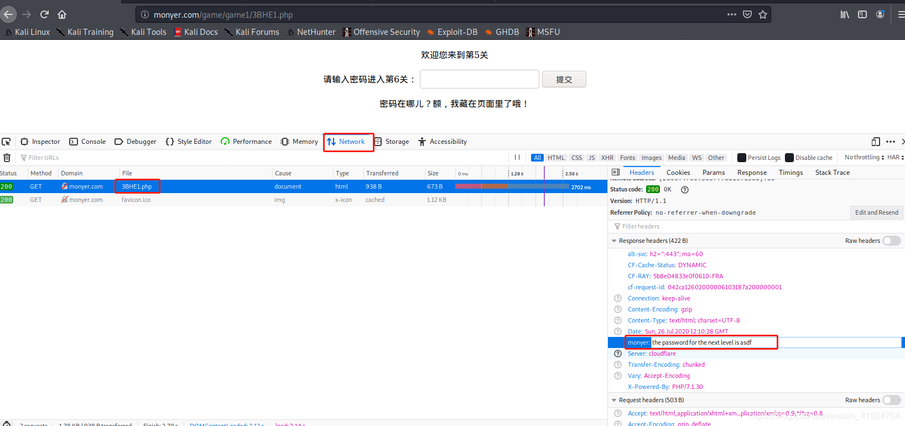Open the Firefox account icon
The image size is (905, 426).
click(x=880, y=14)
